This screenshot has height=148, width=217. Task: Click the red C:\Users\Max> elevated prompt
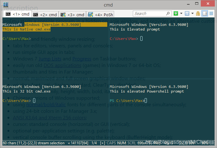click(x=124, y=39)
